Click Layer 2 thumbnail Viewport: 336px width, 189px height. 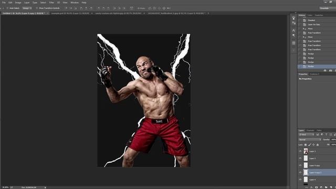(x=306, y=151)
